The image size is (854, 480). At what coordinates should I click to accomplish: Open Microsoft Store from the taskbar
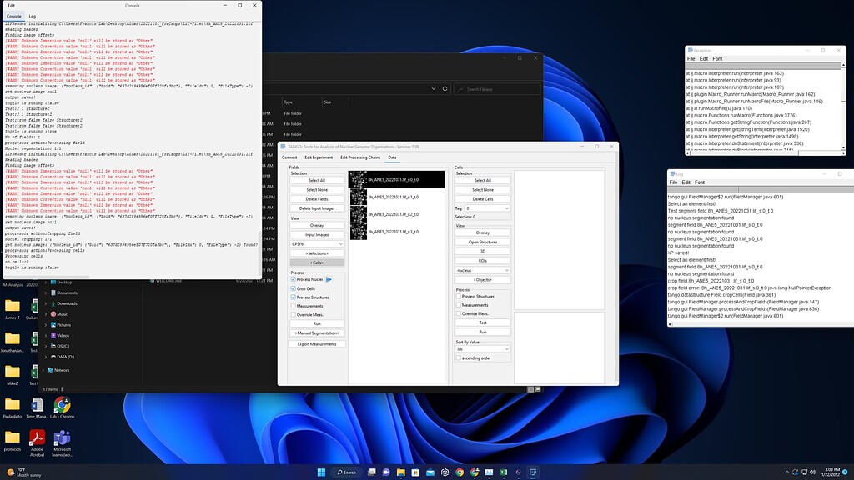pos(415,472)
